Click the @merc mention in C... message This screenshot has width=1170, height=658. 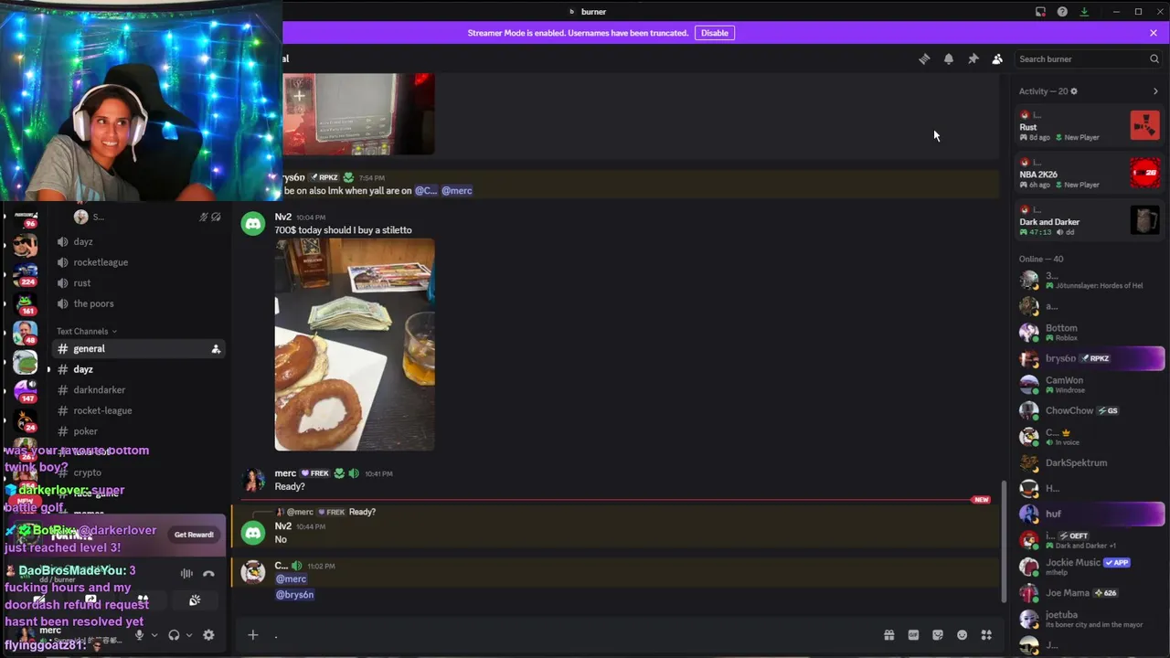pos(291,578)
